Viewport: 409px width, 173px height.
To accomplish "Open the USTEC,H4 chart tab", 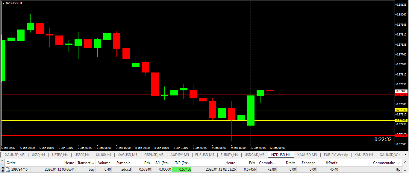I will (x=60, y=155).
